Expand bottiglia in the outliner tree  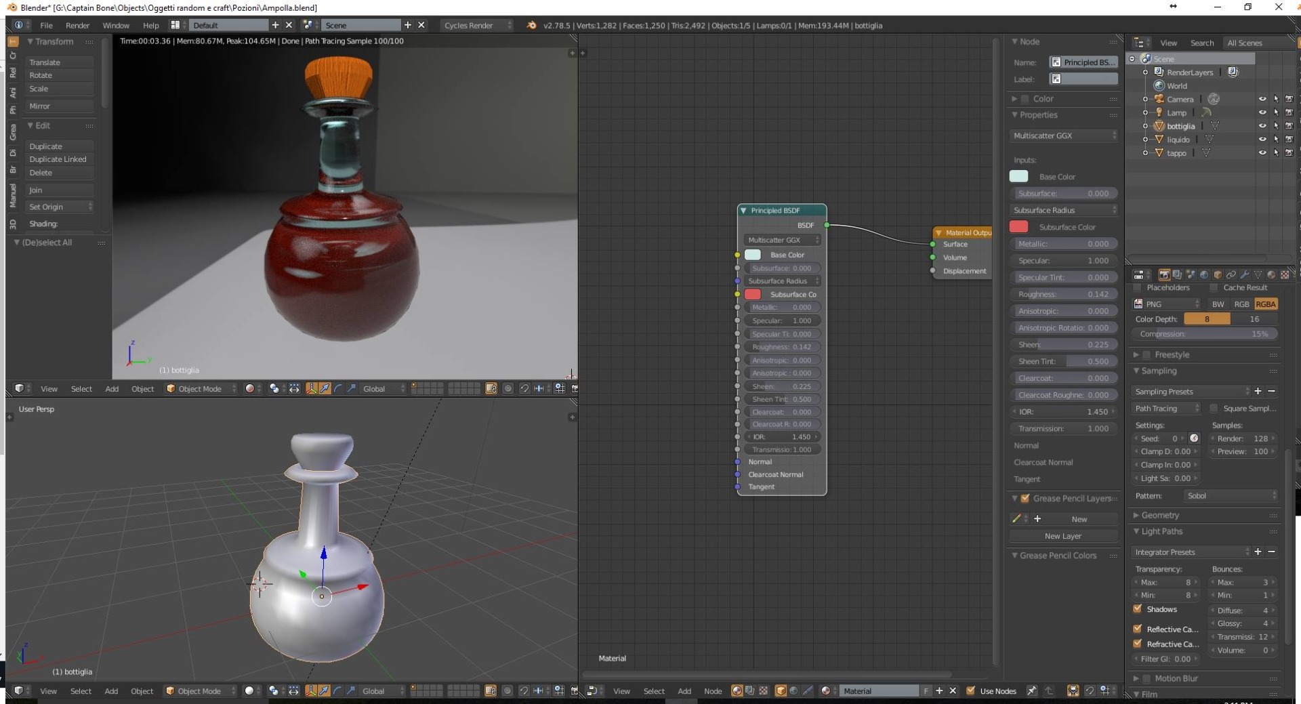[1146, 126]
